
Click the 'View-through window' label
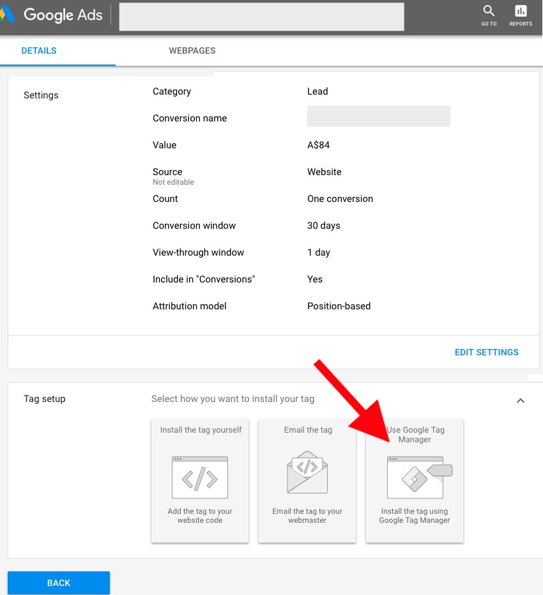198,252
